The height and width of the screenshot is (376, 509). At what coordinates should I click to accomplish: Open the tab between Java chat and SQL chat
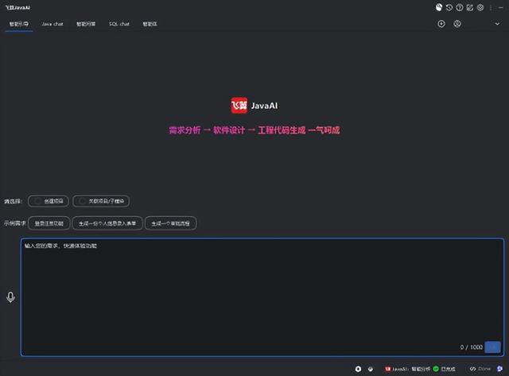[x=86, y=24]
